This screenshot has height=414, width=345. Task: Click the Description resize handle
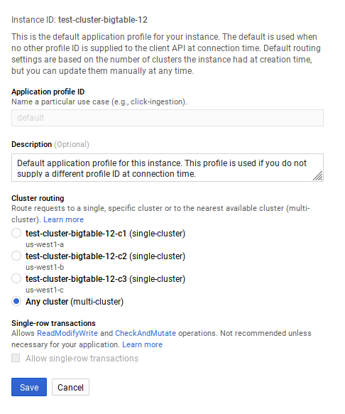click(x=318, y=176)
